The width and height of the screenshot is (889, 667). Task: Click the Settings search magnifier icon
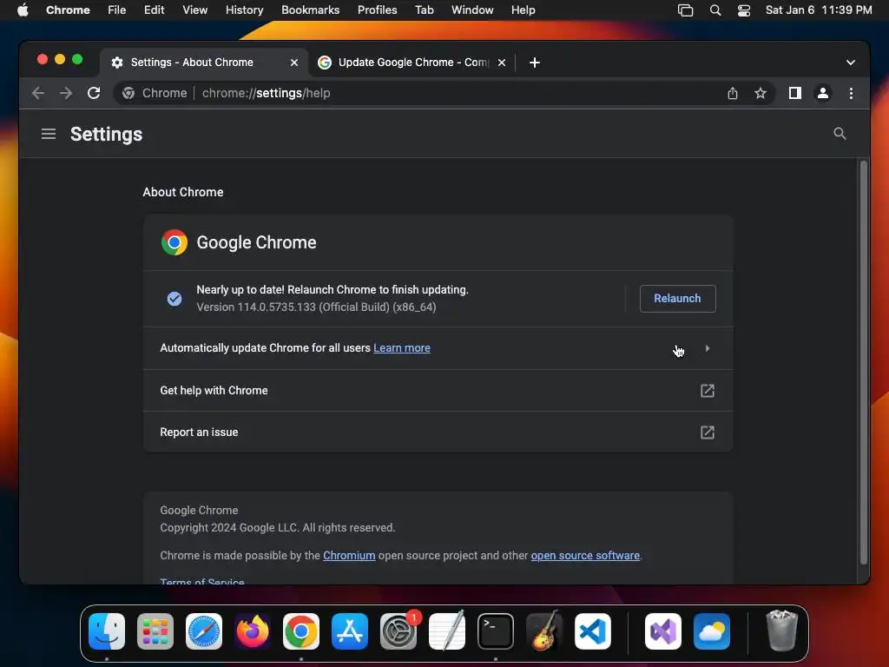click(x=840, y=134)
